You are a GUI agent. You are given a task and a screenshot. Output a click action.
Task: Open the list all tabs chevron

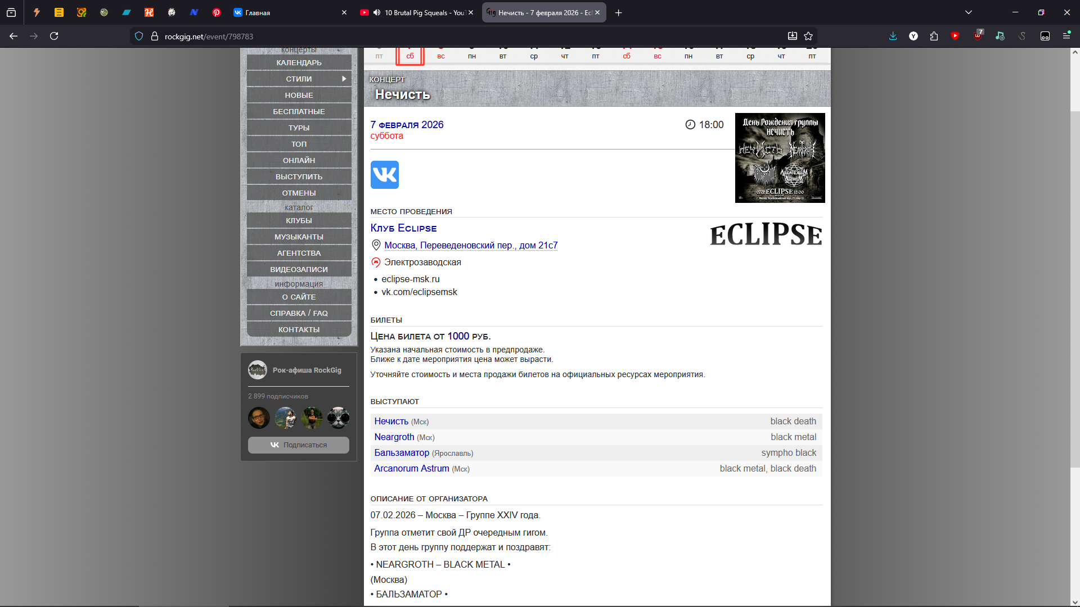[x=968, y=12]
